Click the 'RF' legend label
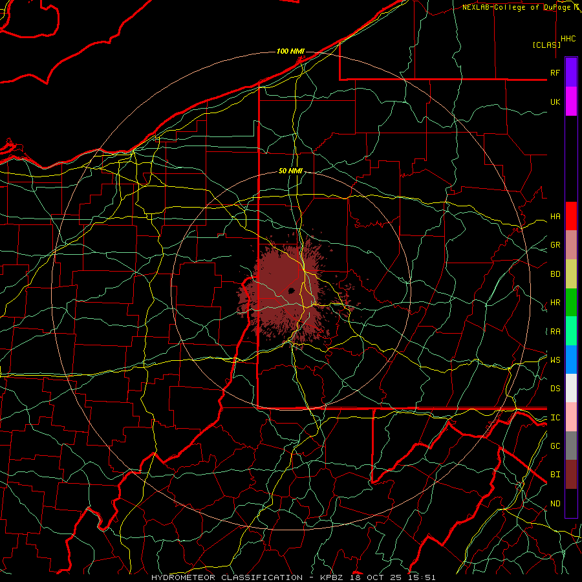The image size is (582, 582). point(555,72)
